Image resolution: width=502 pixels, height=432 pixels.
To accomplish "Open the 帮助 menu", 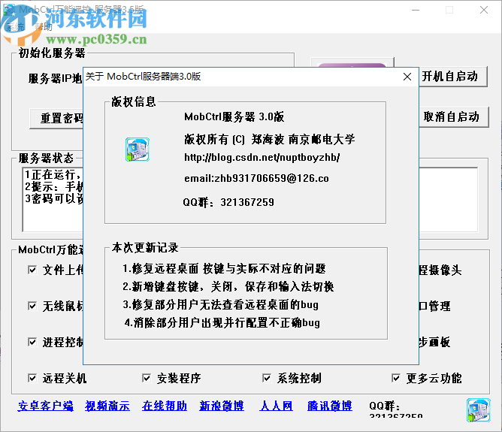I will [44, 26].
